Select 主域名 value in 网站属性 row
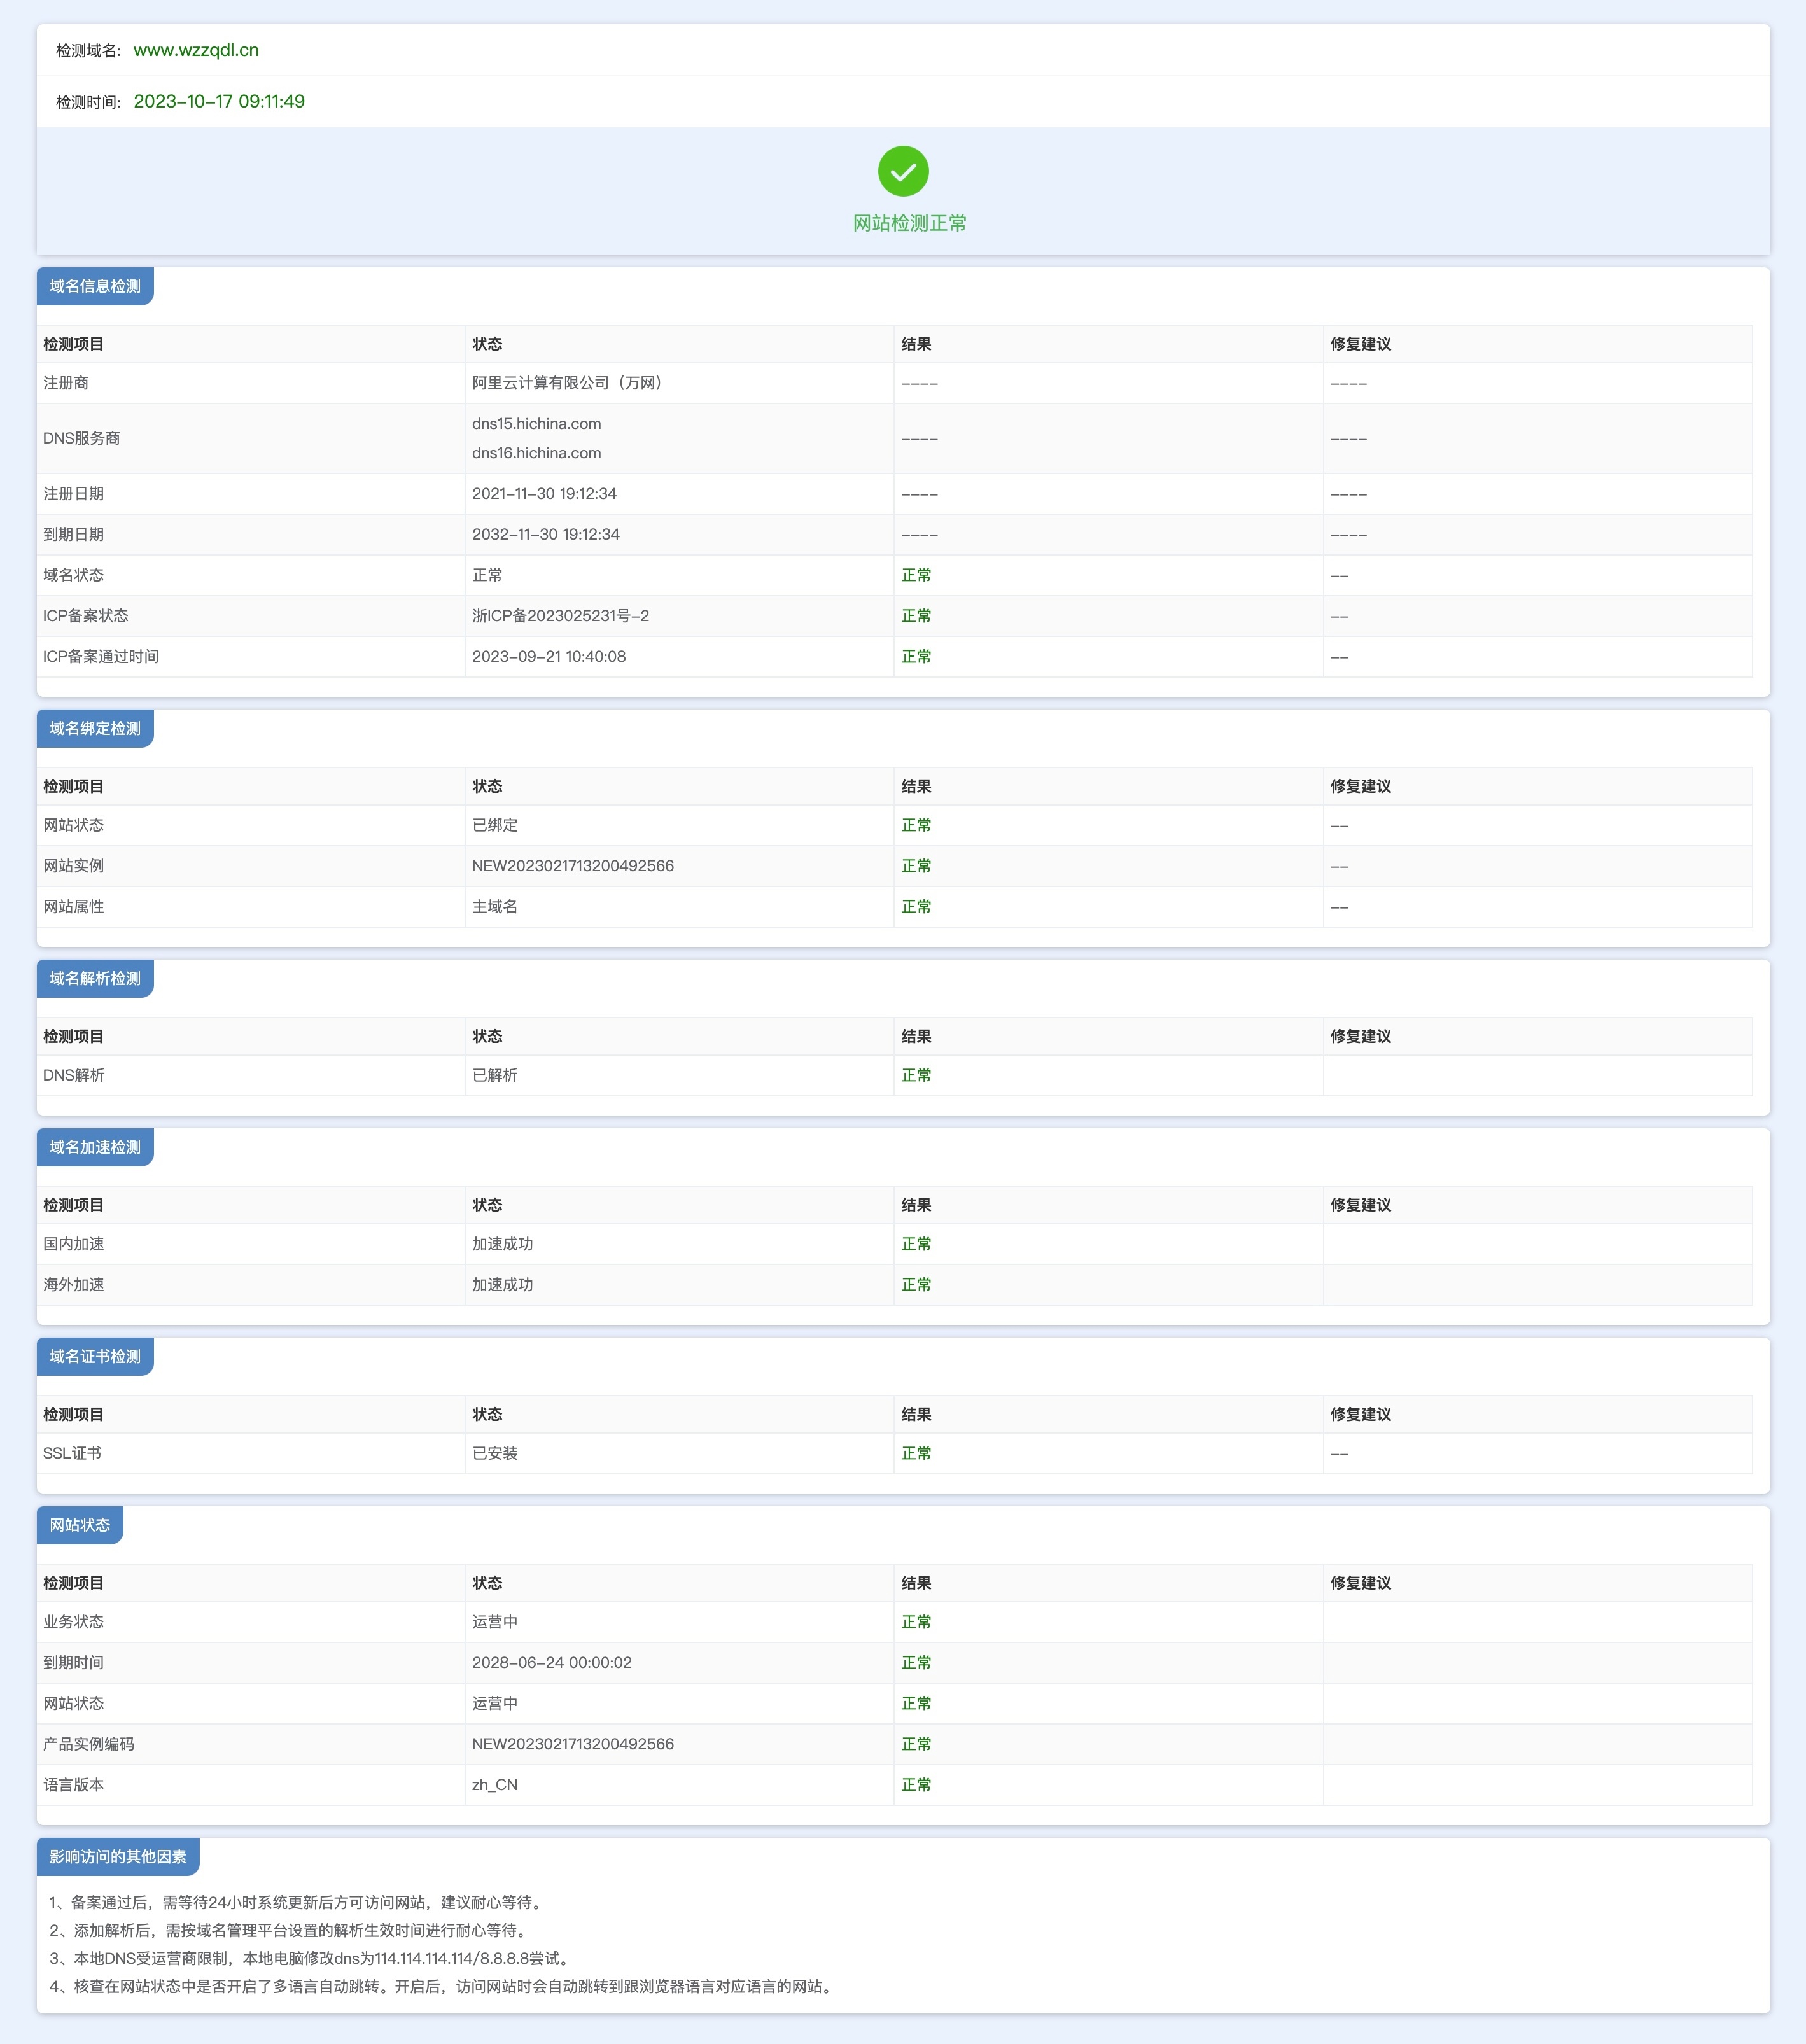1806x2044 pixels. [x=495, y=907]
